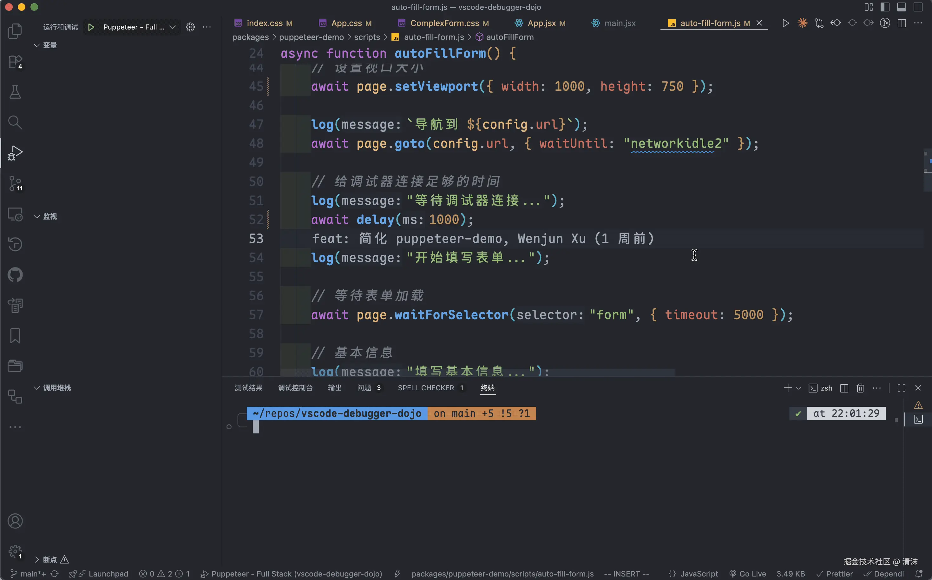Viewport: 932px width, 580px height.
Task: Open the Bookmarks sidebar icon
Action: click(15, 336)
